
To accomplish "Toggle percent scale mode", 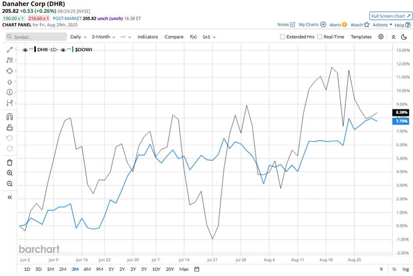I will point(394,269).
